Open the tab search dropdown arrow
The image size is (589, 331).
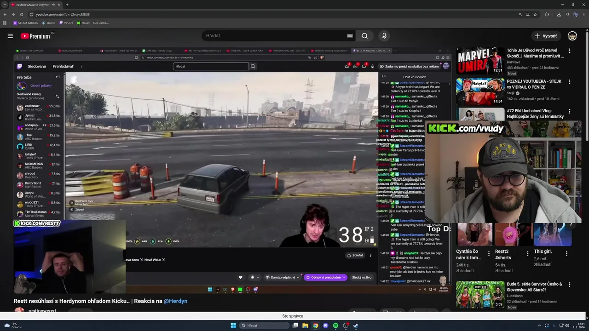(x=5, y=5)
